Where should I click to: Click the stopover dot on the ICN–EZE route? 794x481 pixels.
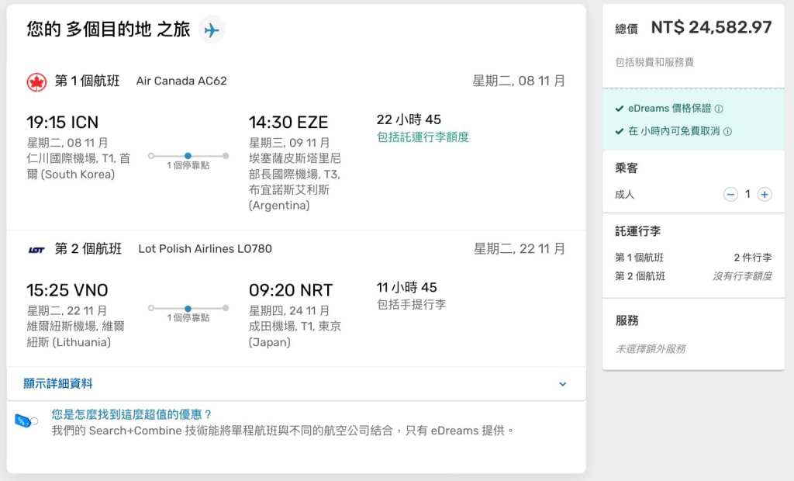click(x=188, y=156)
